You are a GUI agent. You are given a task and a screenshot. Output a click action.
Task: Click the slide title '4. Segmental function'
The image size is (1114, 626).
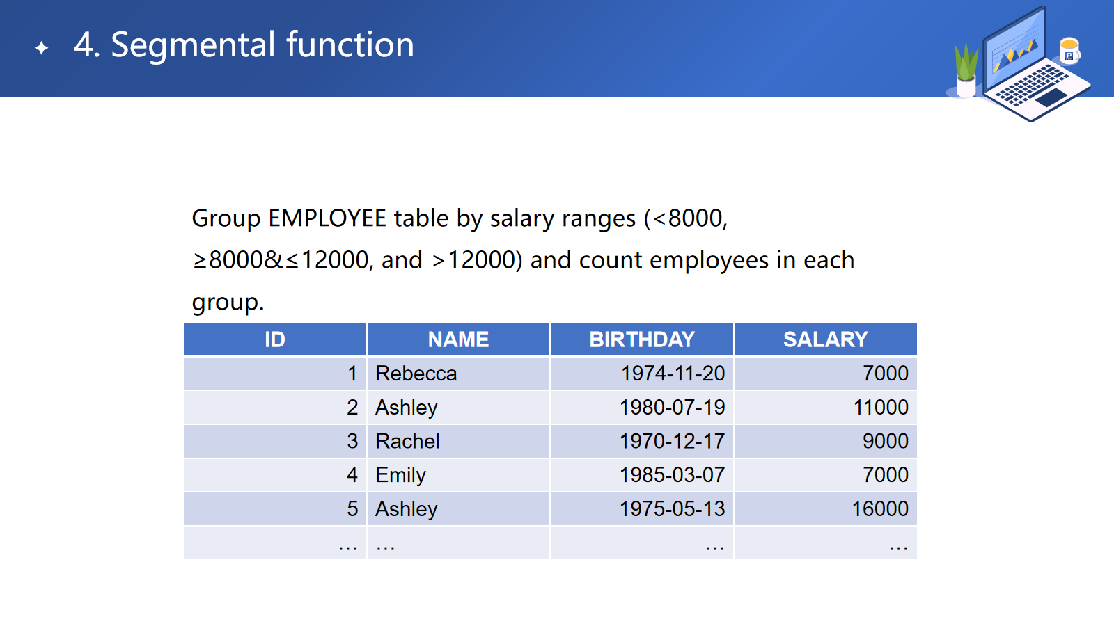tap(244, 45)
